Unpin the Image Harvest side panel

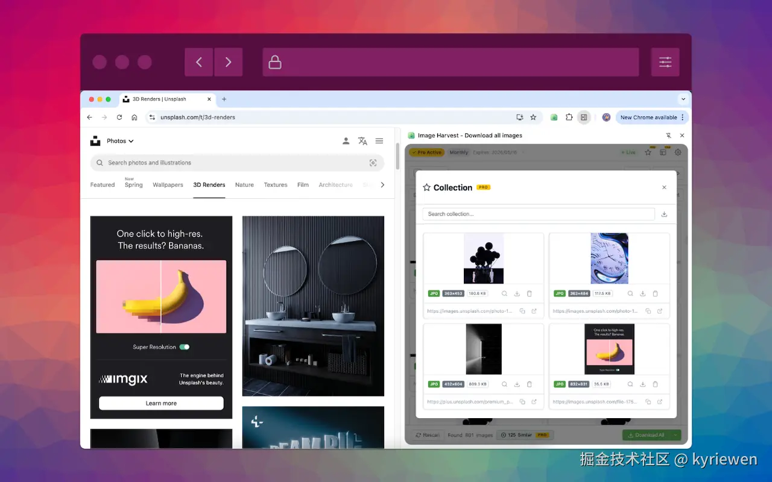click(x=668, y=136)
